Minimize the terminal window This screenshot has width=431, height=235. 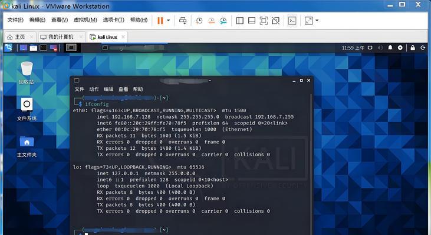294,80
